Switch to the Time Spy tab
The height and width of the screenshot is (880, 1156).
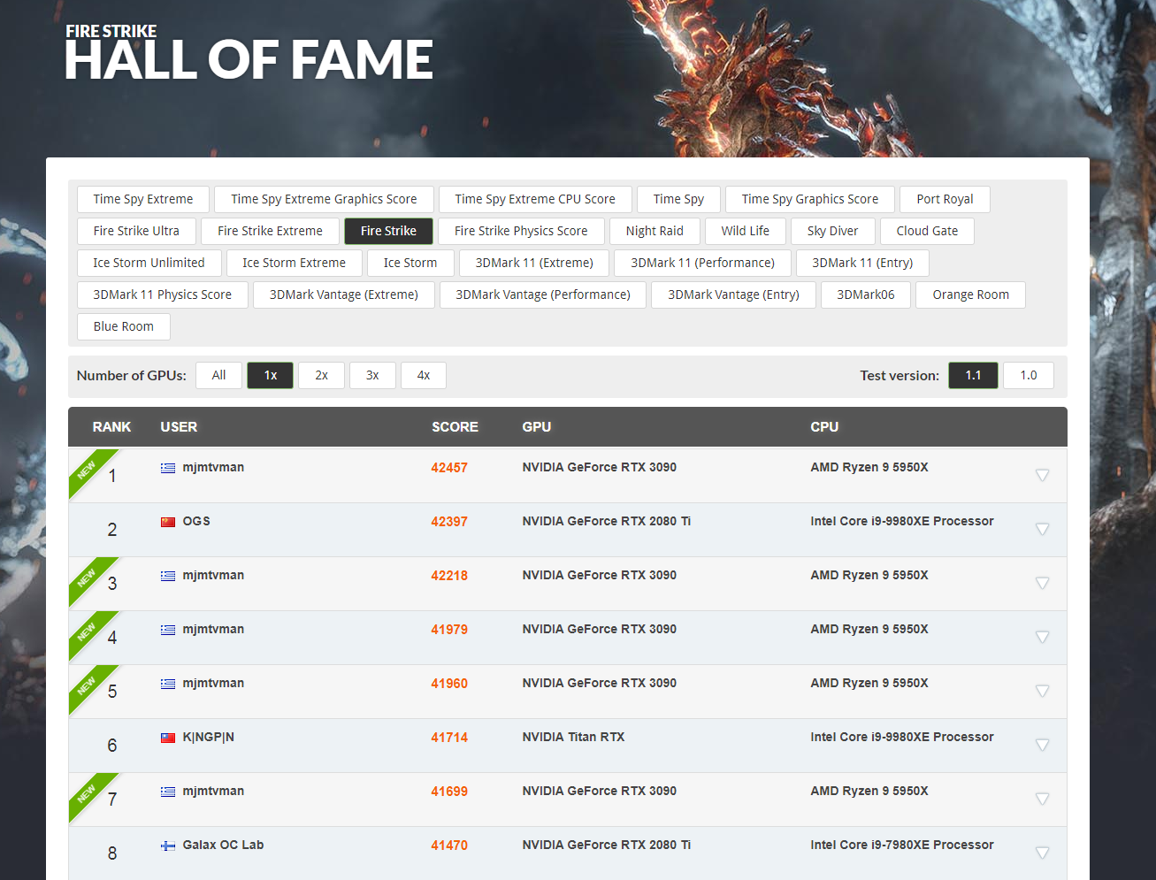[x=679, y=199]
